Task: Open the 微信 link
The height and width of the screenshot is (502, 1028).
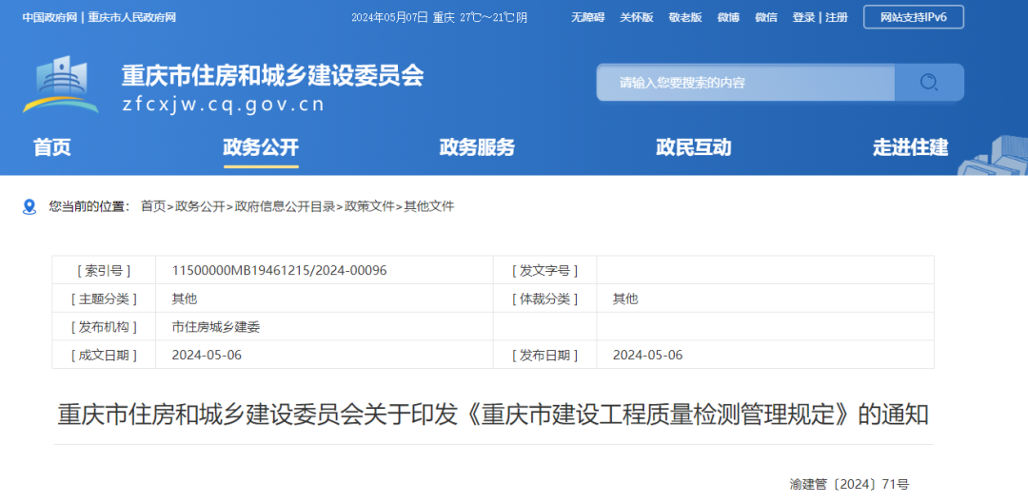Action: click(x=766, y=18)
